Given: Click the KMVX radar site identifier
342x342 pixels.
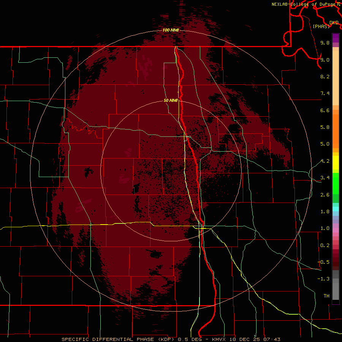Looking at the screenshot, I should pyautogui.click(x=219, y=339).
